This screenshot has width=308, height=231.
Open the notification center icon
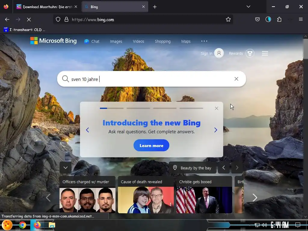click(x=298, y=225)
